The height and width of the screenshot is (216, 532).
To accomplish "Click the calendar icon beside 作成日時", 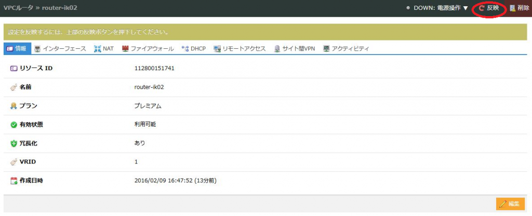I will [x=14, y=181].
